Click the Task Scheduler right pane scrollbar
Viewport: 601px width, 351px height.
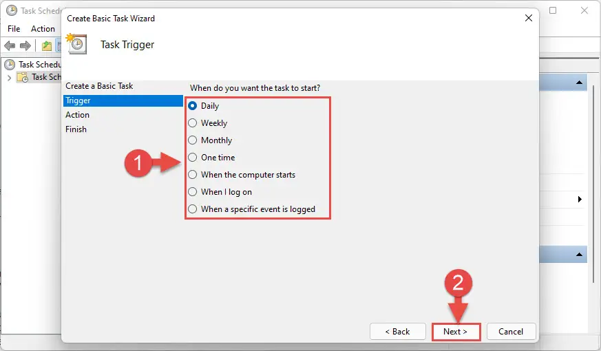pos(594,184)
